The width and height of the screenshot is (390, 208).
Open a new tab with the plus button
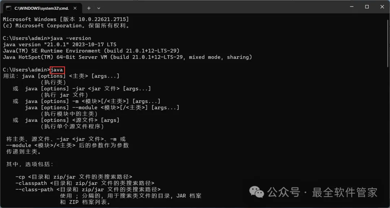89,8
